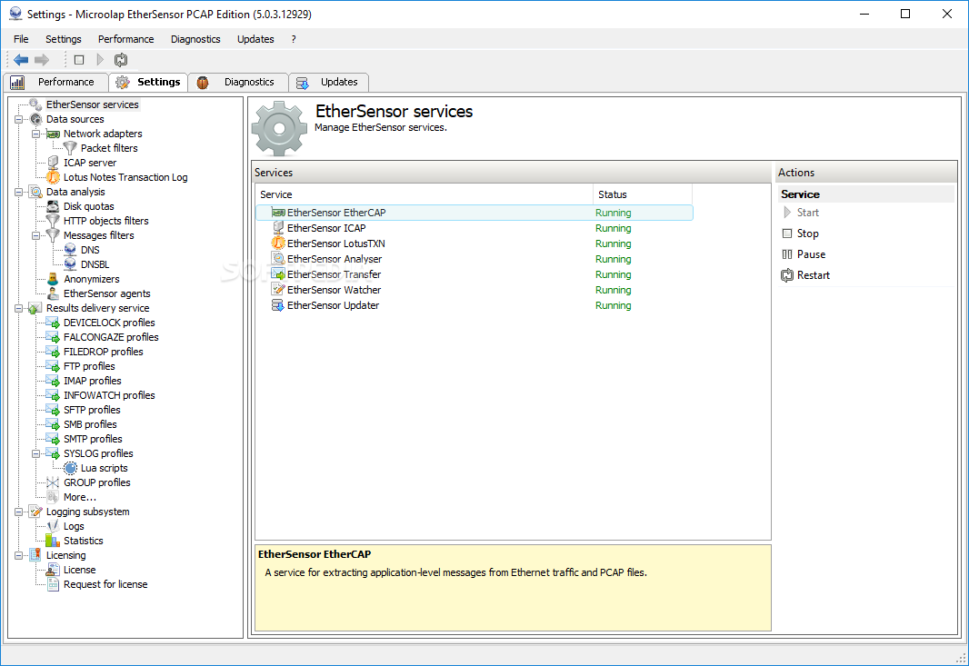Click the GROUP profiles icon
Screen dimensions: 969x666
[x=53, y=482]
